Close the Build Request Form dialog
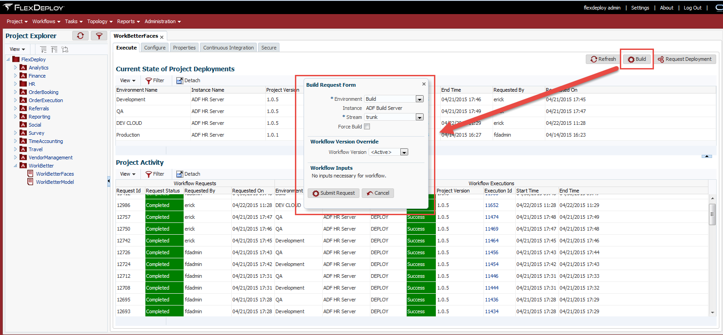Image resolution: width=723 pixels, height=335 pixels. [424, 84]
